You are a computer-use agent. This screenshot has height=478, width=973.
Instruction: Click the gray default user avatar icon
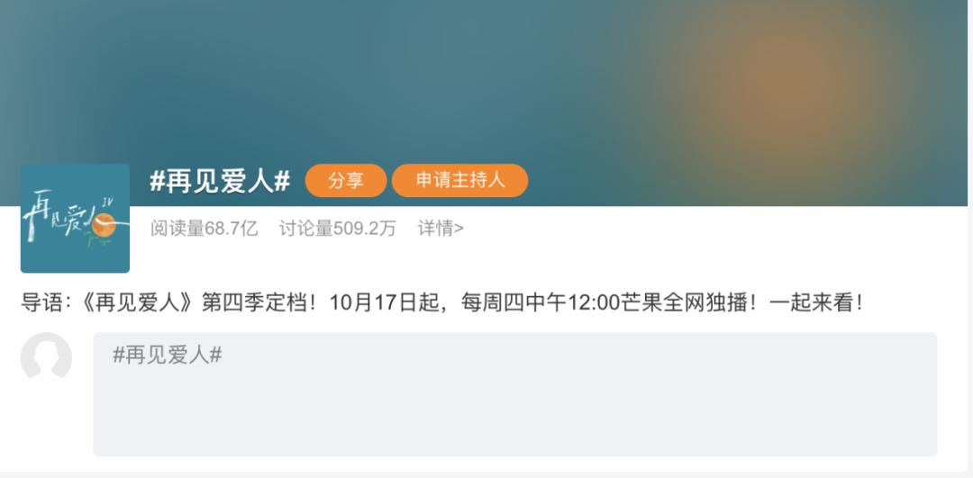46,357
